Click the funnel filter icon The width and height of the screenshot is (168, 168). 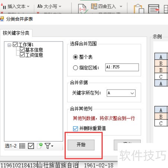(x=49, y=146)
